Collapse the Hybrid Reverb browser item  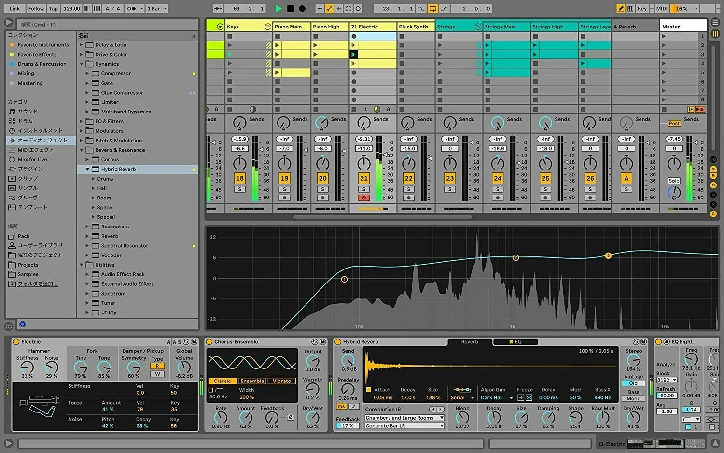point(88,170)
